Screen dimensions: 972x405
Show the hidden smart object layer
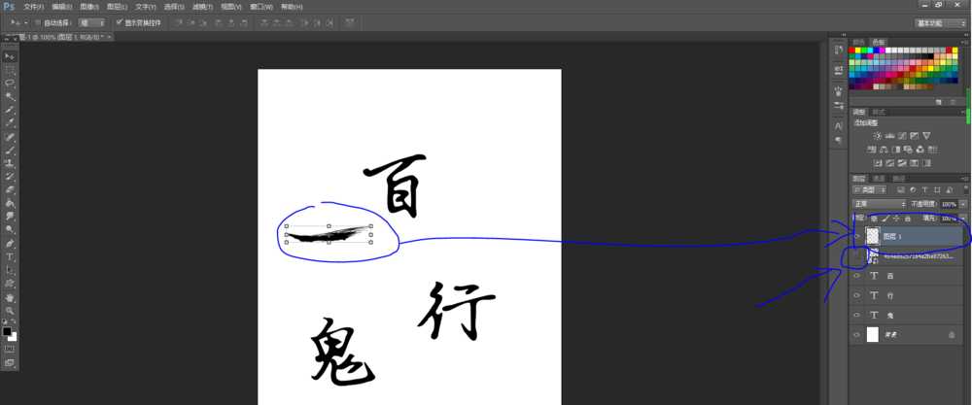pyautogui.click(x=856, y=256)
